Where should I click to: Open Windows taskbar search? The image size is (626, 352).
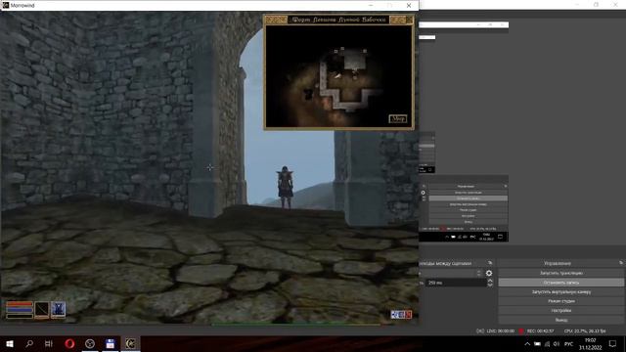coord(29,343)
